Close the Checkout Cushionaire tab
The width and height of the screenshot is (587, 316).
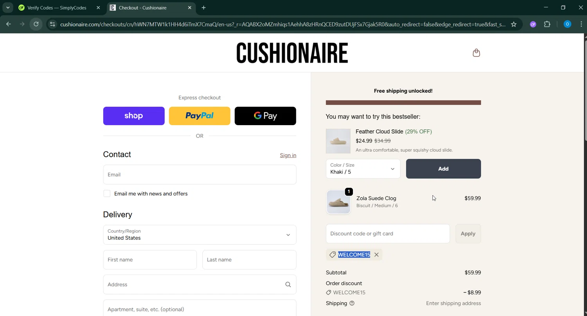point(190,7)
